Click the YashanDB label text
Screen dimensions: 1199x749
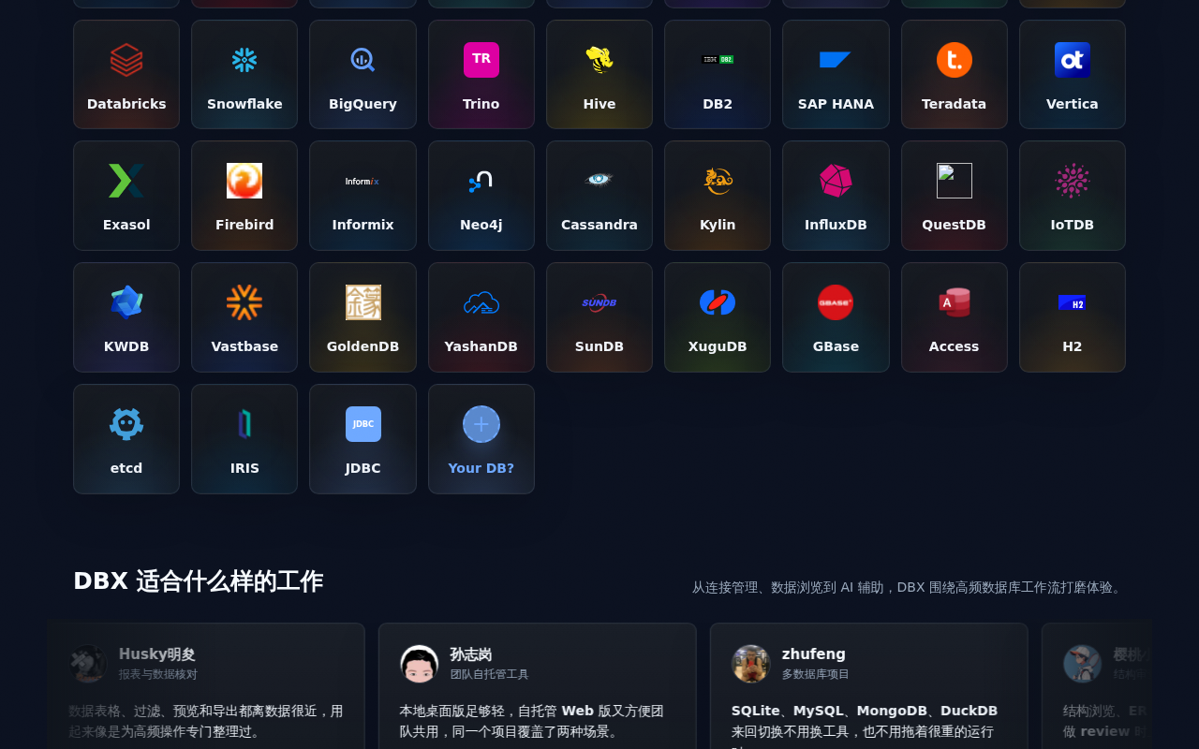point(481,346)
